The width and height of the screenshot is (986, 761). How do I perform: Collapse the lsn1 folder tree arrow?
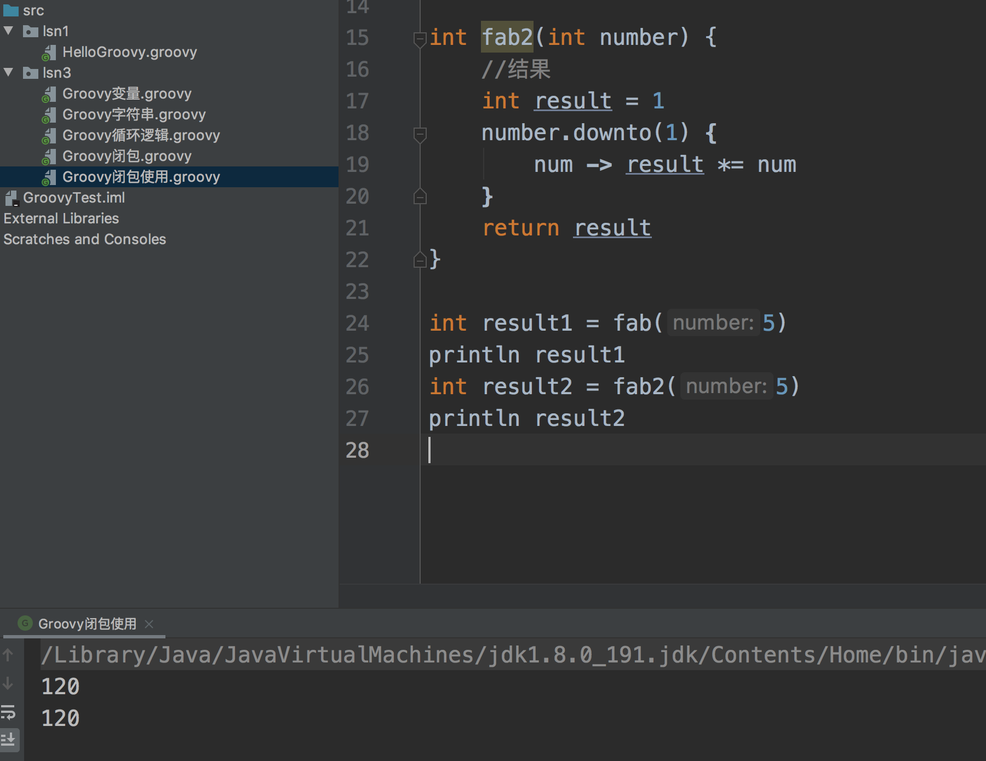tap(9, 31)
